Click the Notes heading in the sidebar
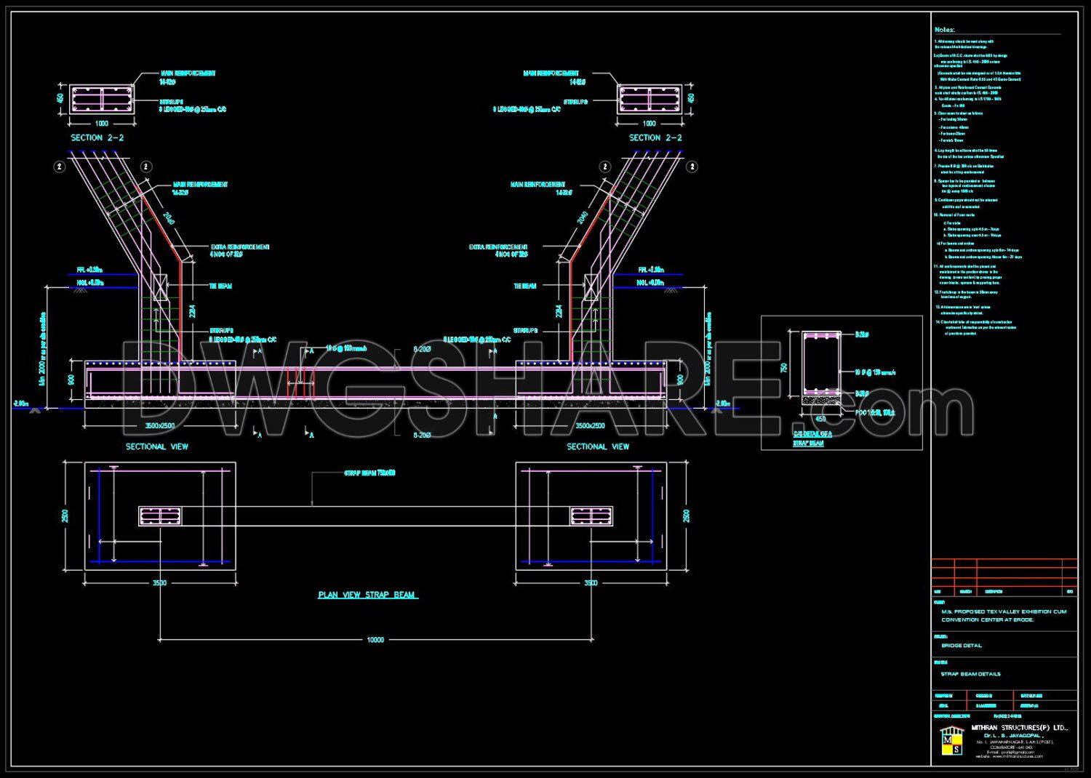Image resolution: width=1091 pixels, height=778 pixels. (x=945, y=29)
